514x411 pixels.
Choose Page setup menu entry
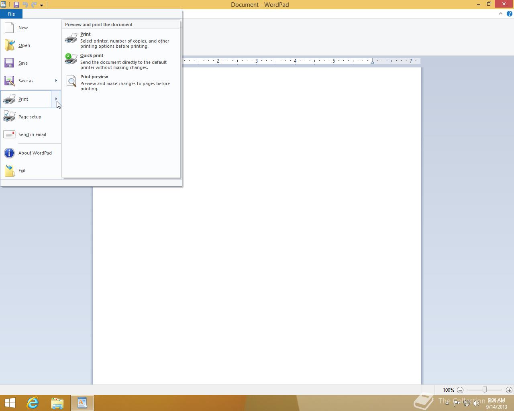tap(31, 117)
